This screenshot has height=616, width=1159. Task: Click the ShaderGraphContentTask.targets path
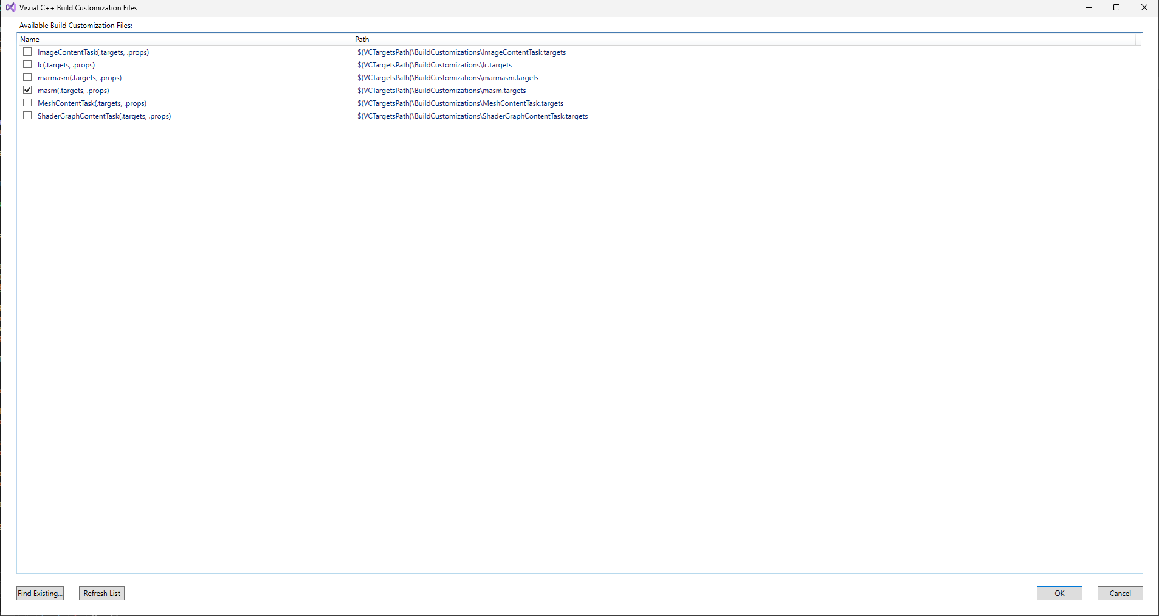(x=472, y=116)
